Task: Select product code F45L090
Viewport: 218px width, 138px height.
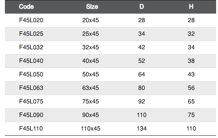Action: pyautogui.click(x=31, y=115)
